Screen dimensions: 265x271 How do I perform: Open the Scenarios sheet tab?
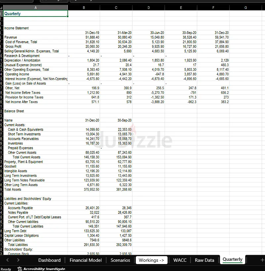click(120, 260)
